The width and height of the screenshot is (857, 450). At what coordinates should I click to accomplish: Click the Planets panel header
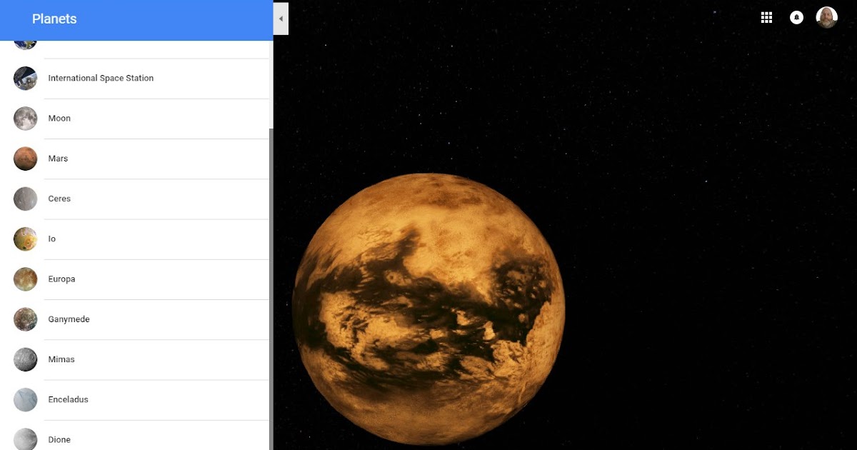(54, 19)
